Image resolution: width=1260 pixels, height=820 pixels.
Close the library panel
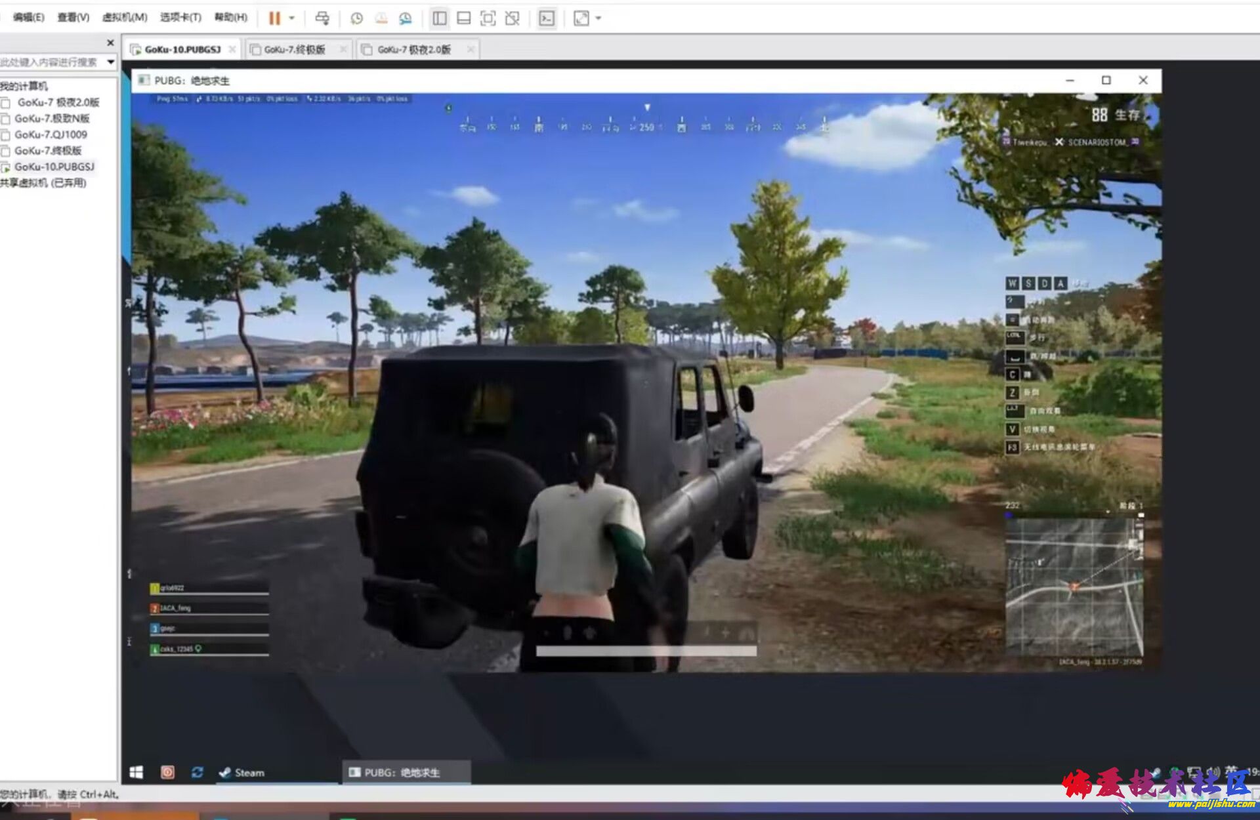tap(110, 43)
